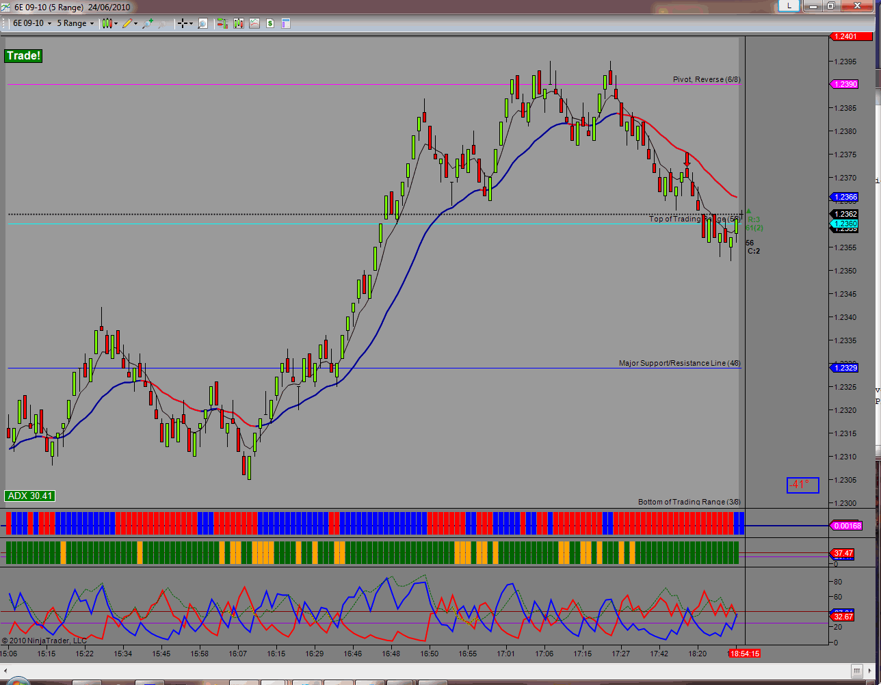The image size is (881, 685).
Task: Expand the chart style dropdown arrow
Action: [116, 23]
